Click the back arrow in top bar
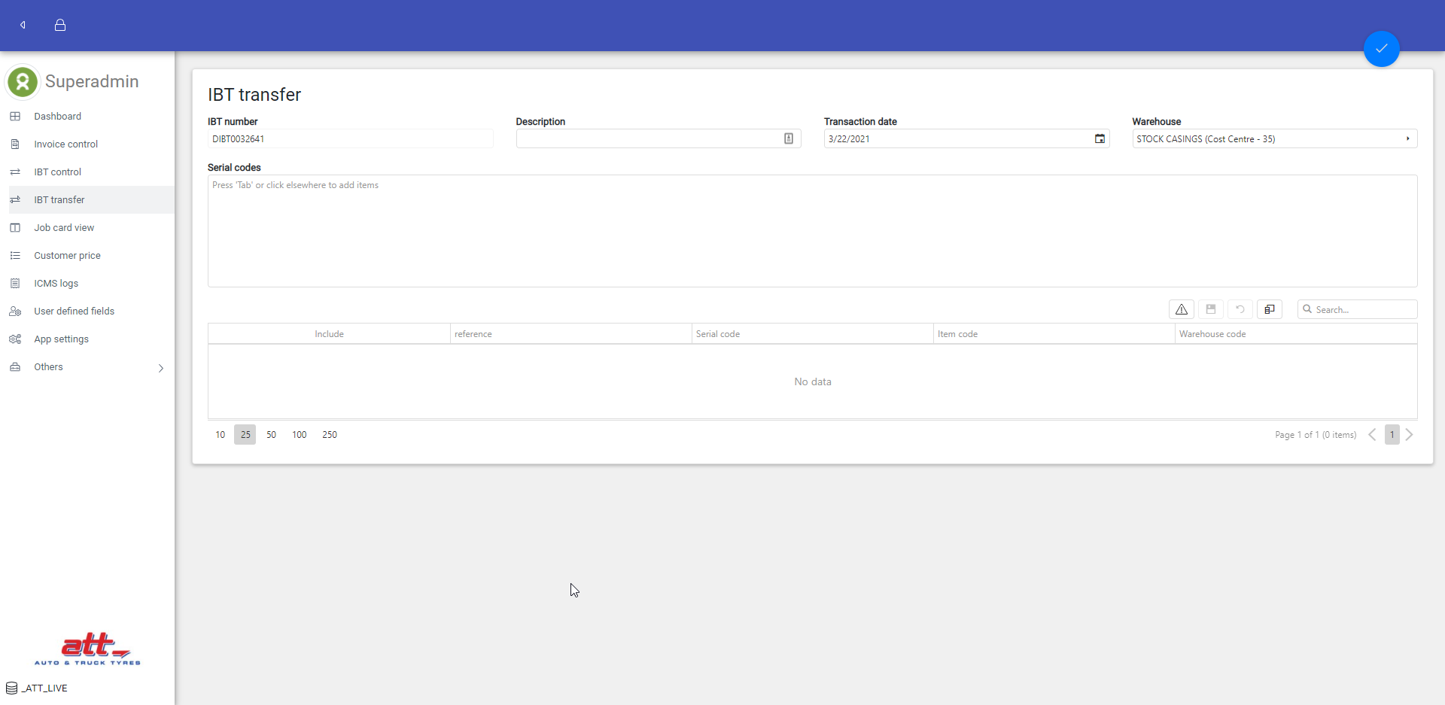Image resolution: width=1445 pixels, height=705 pixels. [23, 25]
